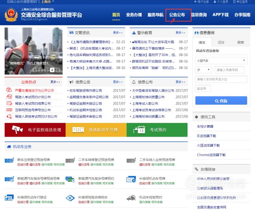Expand 更多 in 信息公告 section
Viewport: 255px width, 210px height.
click(x=118, y=82)
